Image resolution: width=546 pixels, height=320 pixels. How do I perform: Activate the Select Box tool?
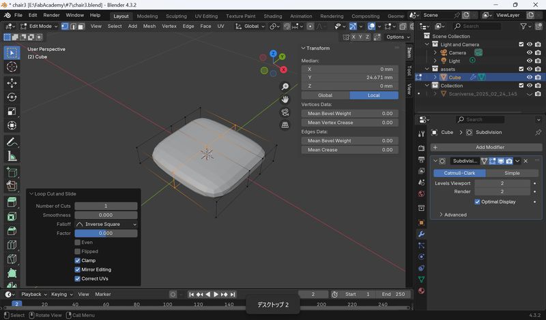click(x=12, y=53)
